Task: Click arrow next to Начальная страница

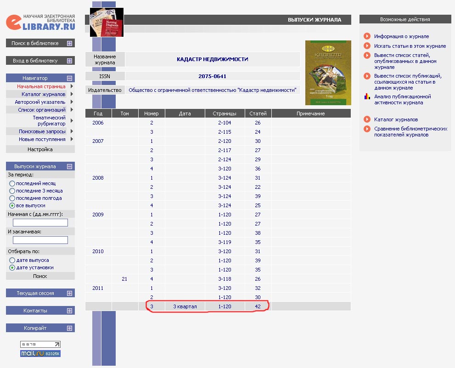Action: [x=72, y=86]
